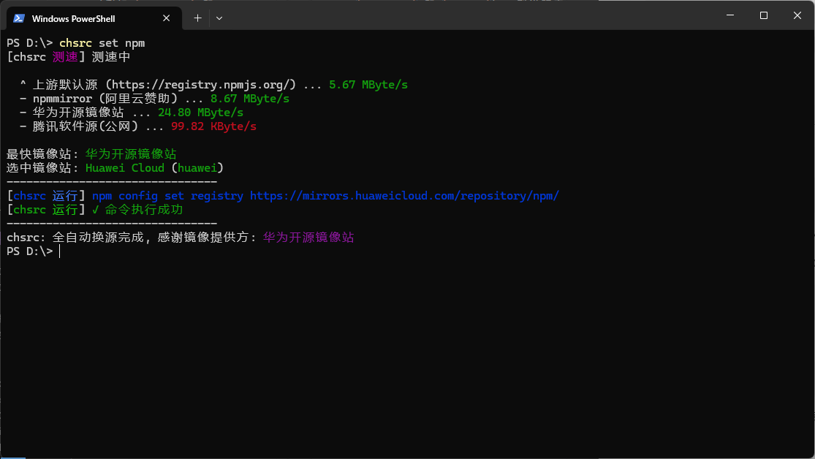Minimize the terminal window
The height and width of the screenshot is (459, 815).
(x=730, y=15)
